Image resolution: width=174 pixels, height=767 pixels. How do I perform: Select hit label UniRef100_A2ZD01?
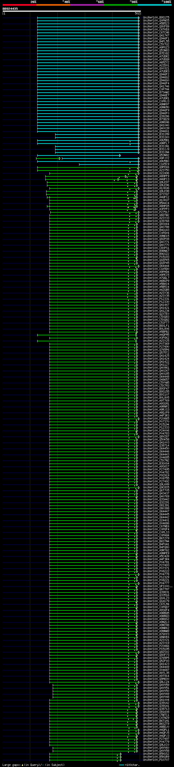tap(156, 66)
